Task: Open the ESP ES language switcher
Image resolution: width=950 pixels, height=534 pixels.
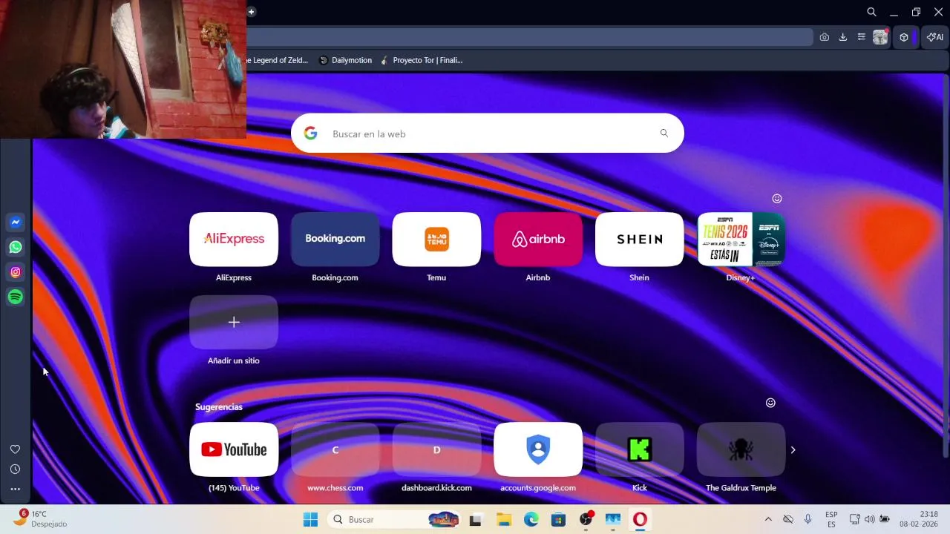Action: (831, 520)
